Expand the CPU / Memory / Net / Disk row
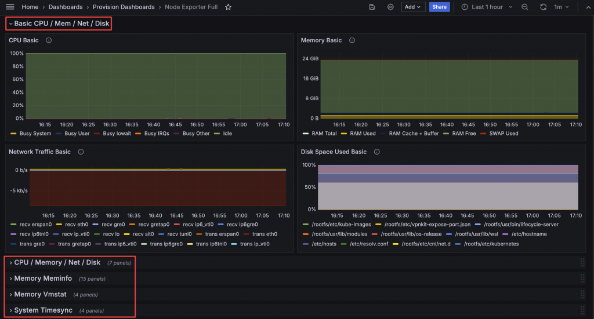This screenshot has width=594, height=319. [x=55, y=263]
